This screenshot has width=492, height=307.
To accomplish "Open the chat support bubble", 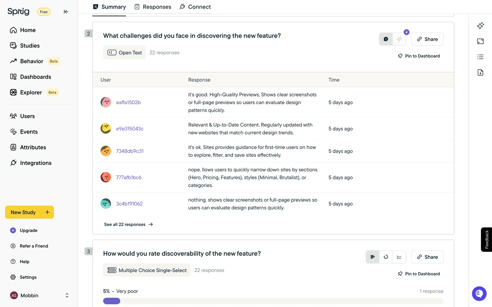I will point(479,293).
